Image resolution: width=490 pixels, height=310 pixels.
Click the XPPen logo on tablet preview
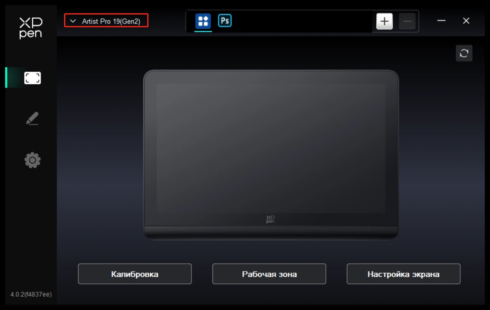(x=270, y=219)
